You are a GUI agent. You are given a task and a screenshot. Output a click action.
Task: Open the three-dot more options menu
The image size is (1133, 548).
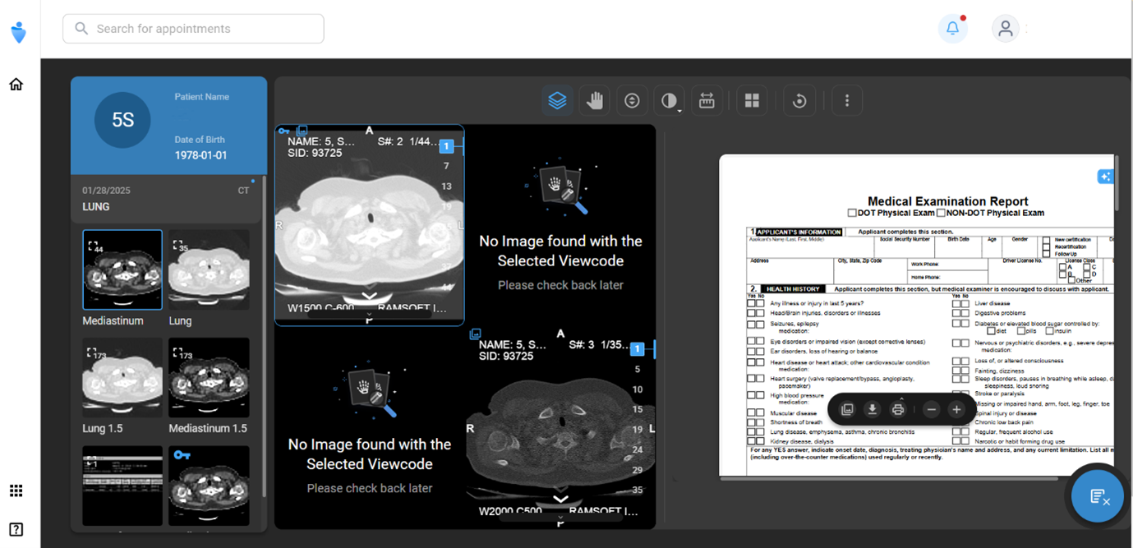tap(847, 101)
